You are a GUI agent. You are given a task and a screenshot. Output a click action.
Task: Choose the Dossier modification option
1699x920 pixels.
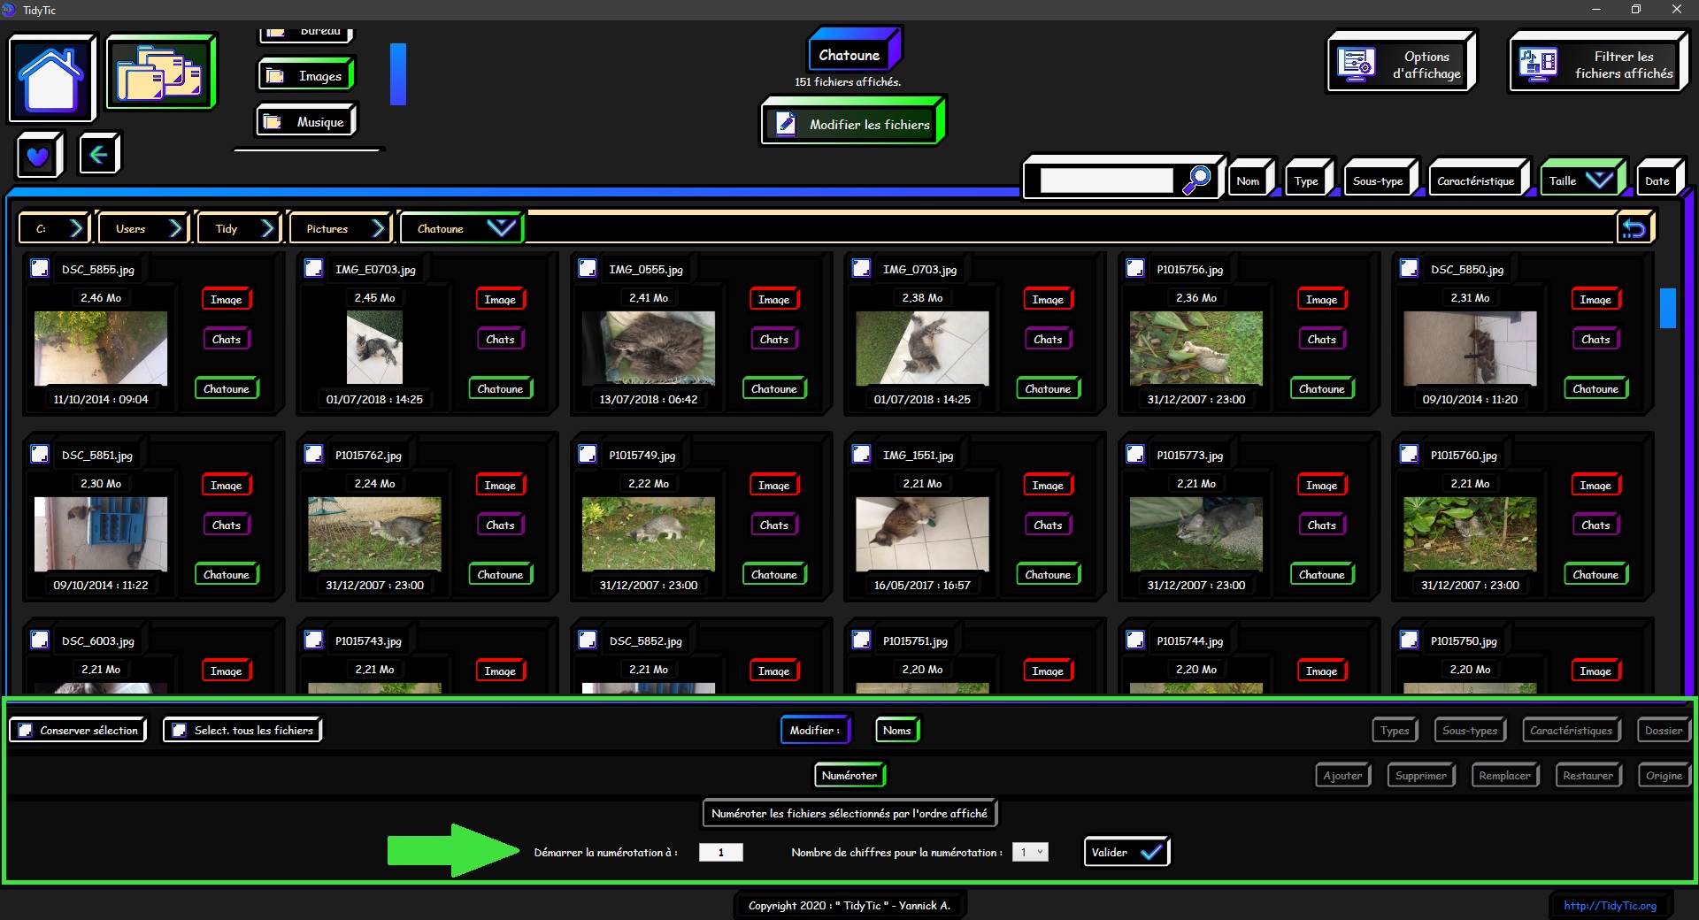(x=1664, y=730)
